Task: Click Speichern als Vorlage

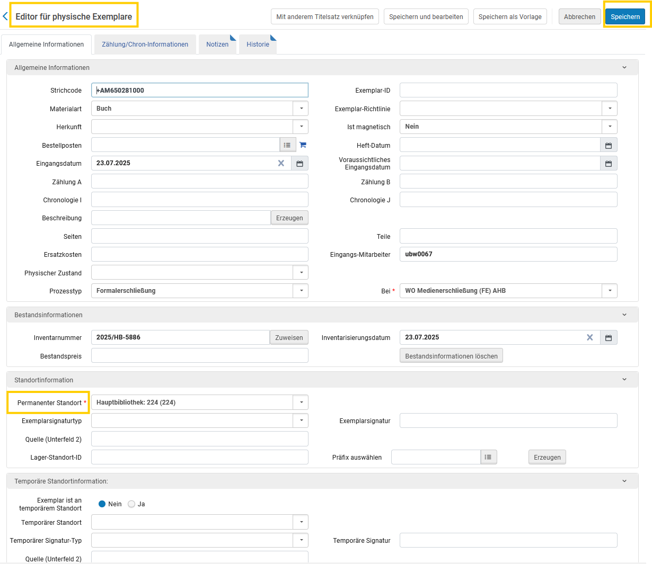Action: point(510,16)
